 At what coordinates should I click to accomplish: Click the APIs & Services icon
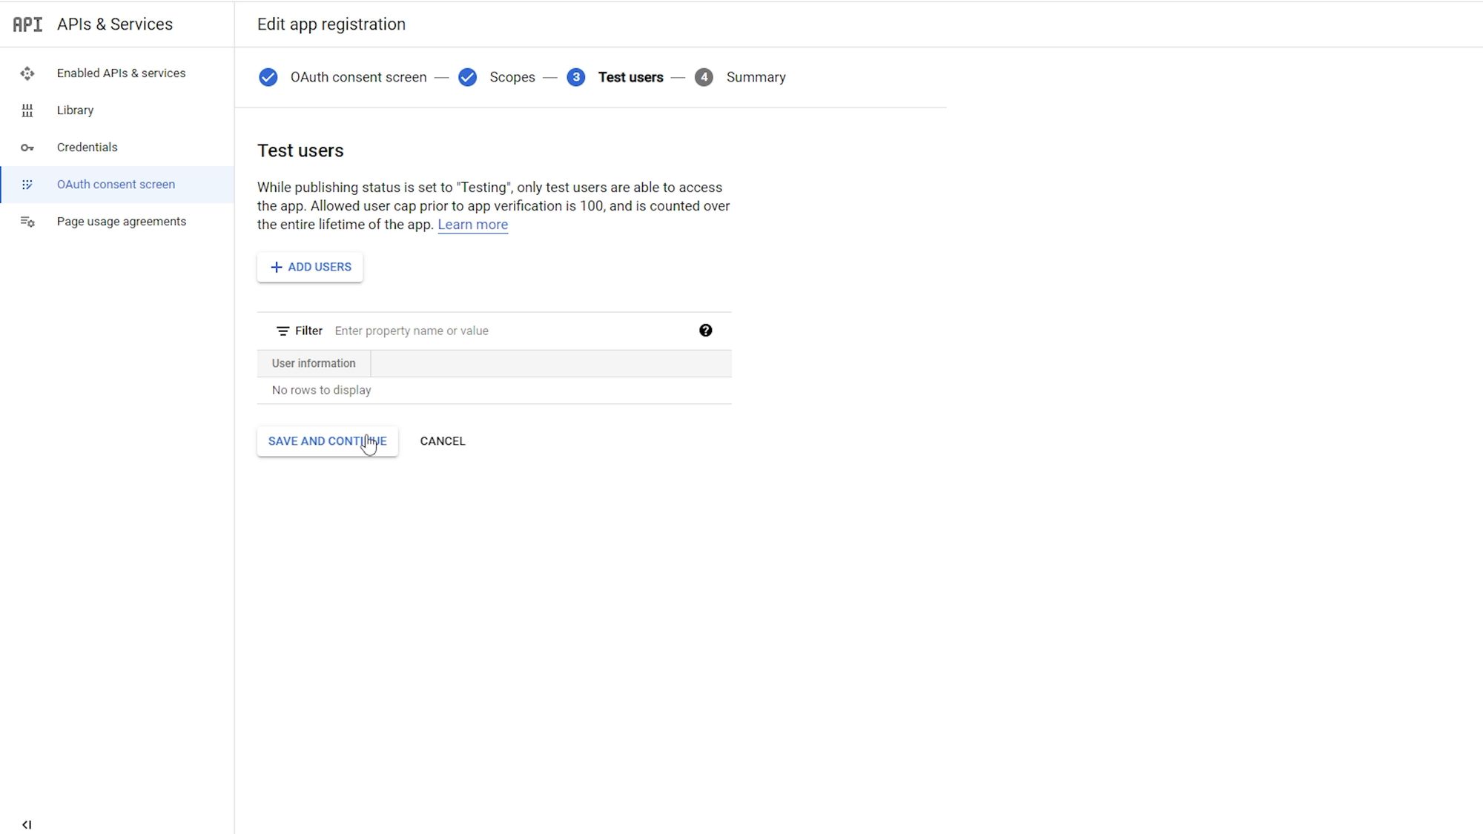[x=27, y=22]
